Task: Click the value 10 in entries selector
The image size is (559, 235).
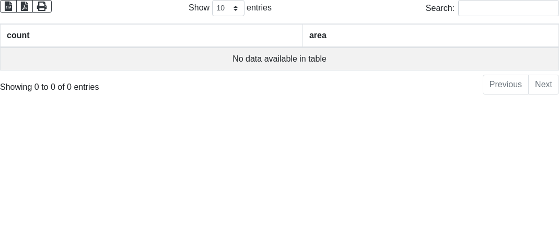Action: (x=221, y=8)
